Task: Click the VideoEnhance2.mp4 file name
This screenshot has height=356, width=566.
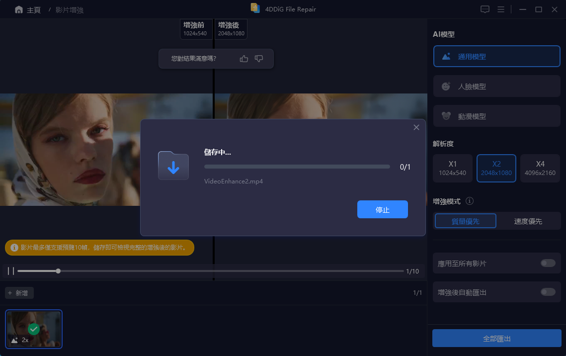Action: coord(234,181)
